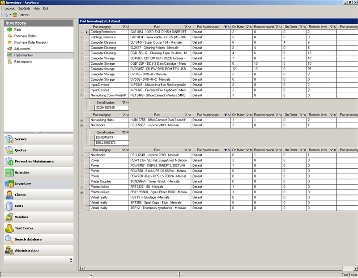Select the serial number 3COM987345 cell
358x278 pixels.
(111, 108)
